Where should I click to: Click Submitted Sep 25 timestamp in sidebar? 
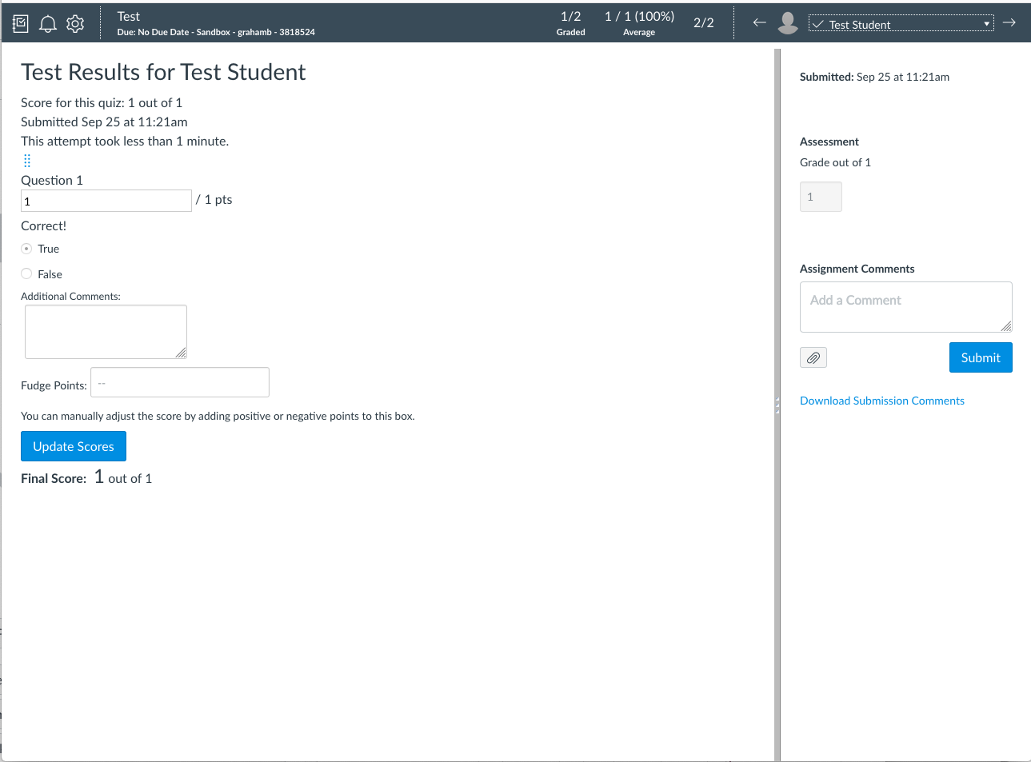pyautogui.click(x=874, y=77)
